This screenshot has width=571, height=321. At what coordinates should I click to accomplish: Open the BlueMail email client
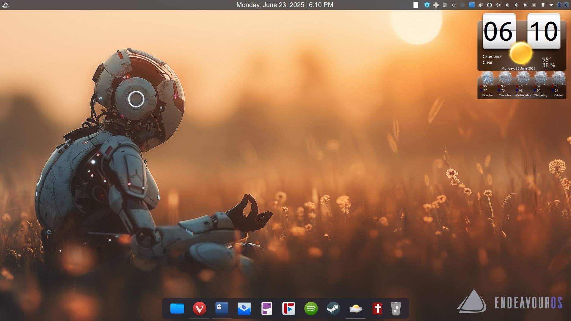point(244,309)
